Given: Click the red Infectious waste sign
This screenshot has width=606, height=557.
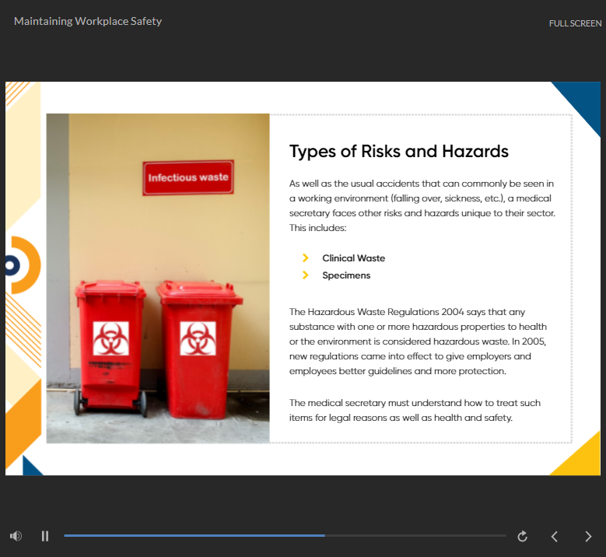Looking at the screenshot, I should pos(188,177).
